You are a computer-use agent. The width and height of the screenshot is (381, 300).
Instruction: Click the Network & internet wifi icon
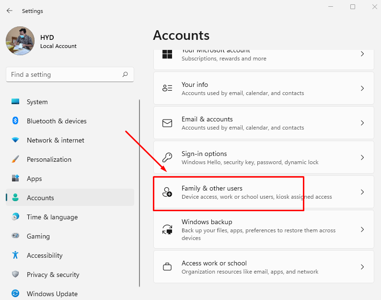pos(15,140)
